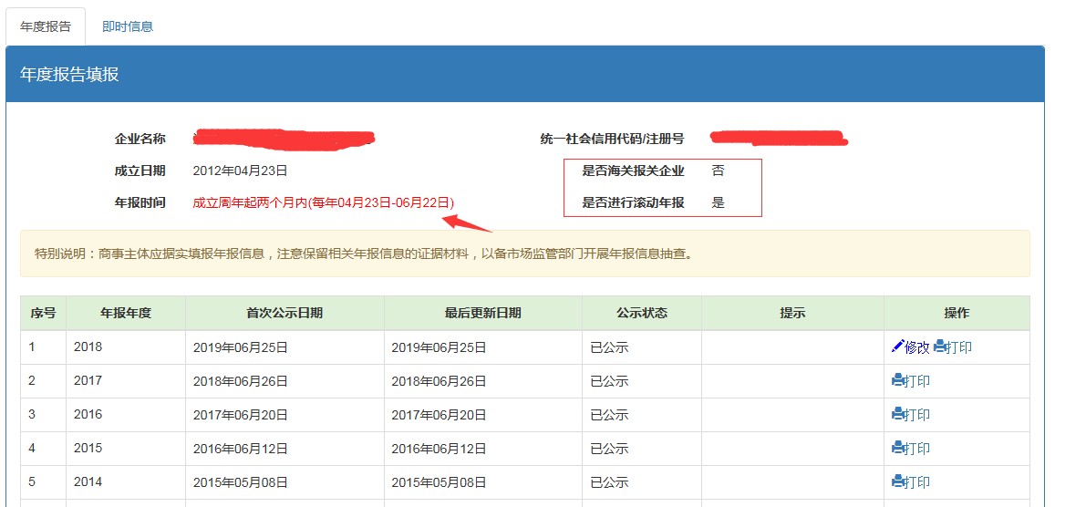
Task: Click the red 年报时间 deadline text
Action: point(324,202)
